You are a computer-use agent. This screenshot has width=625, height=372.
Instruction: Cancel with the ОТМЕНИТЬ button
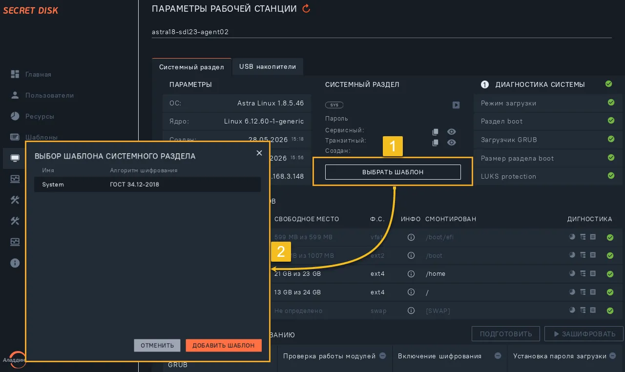157,345
